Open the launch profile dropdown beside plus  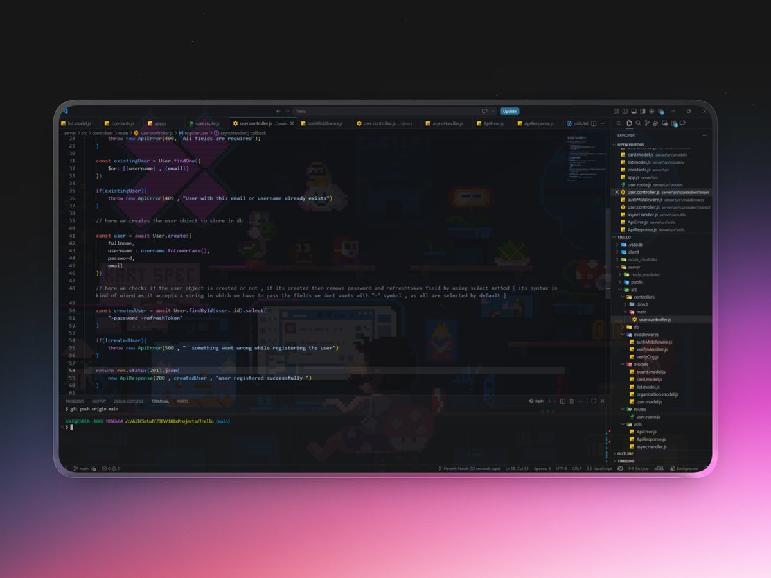coord(555,401)
